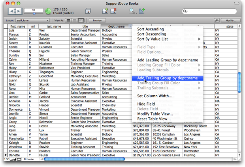Viewport: 245px width, 167px height.
Task: Click the current record arrow beside Danette
Action: click(x=6, y=155)
